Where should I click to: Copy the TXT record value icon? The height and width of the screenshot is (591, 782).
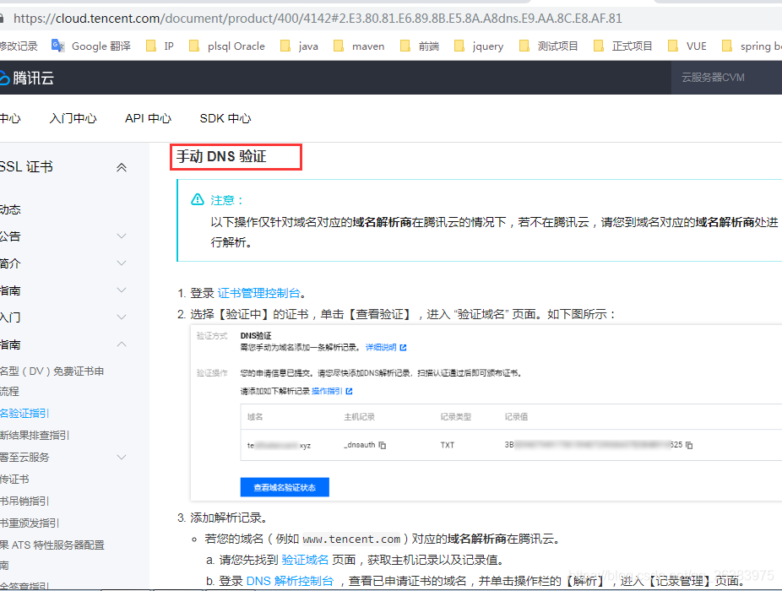pyautogui.click(x=689, y=445)
